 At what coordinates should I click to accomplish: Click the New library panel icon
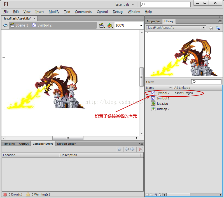click(218, 28)
